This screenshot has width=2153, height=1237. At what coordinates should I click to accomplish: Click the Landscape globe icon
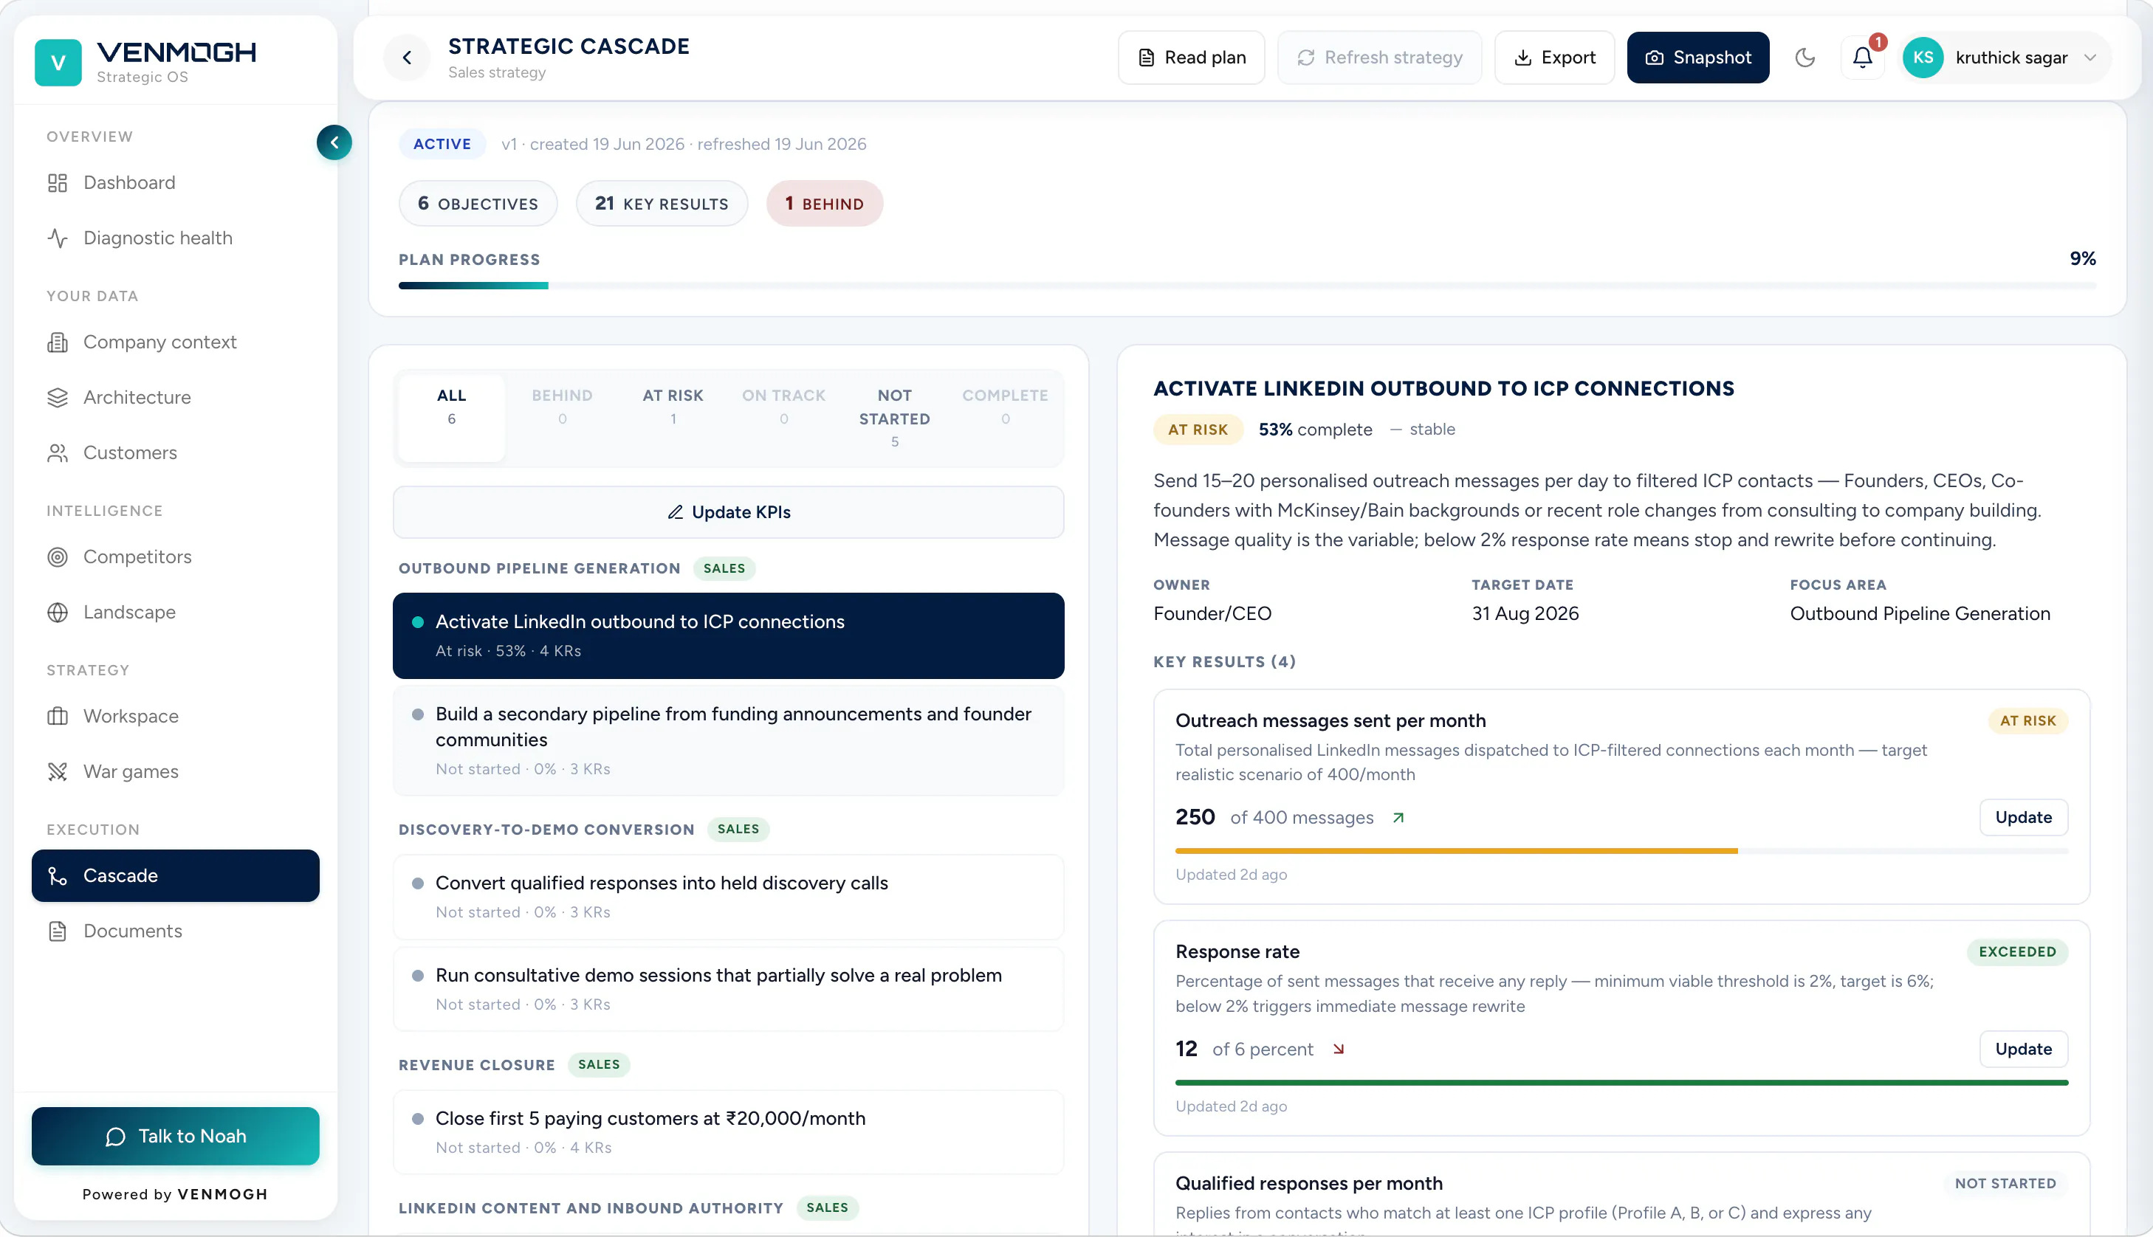pyautogui.click(x=58, y=612)
